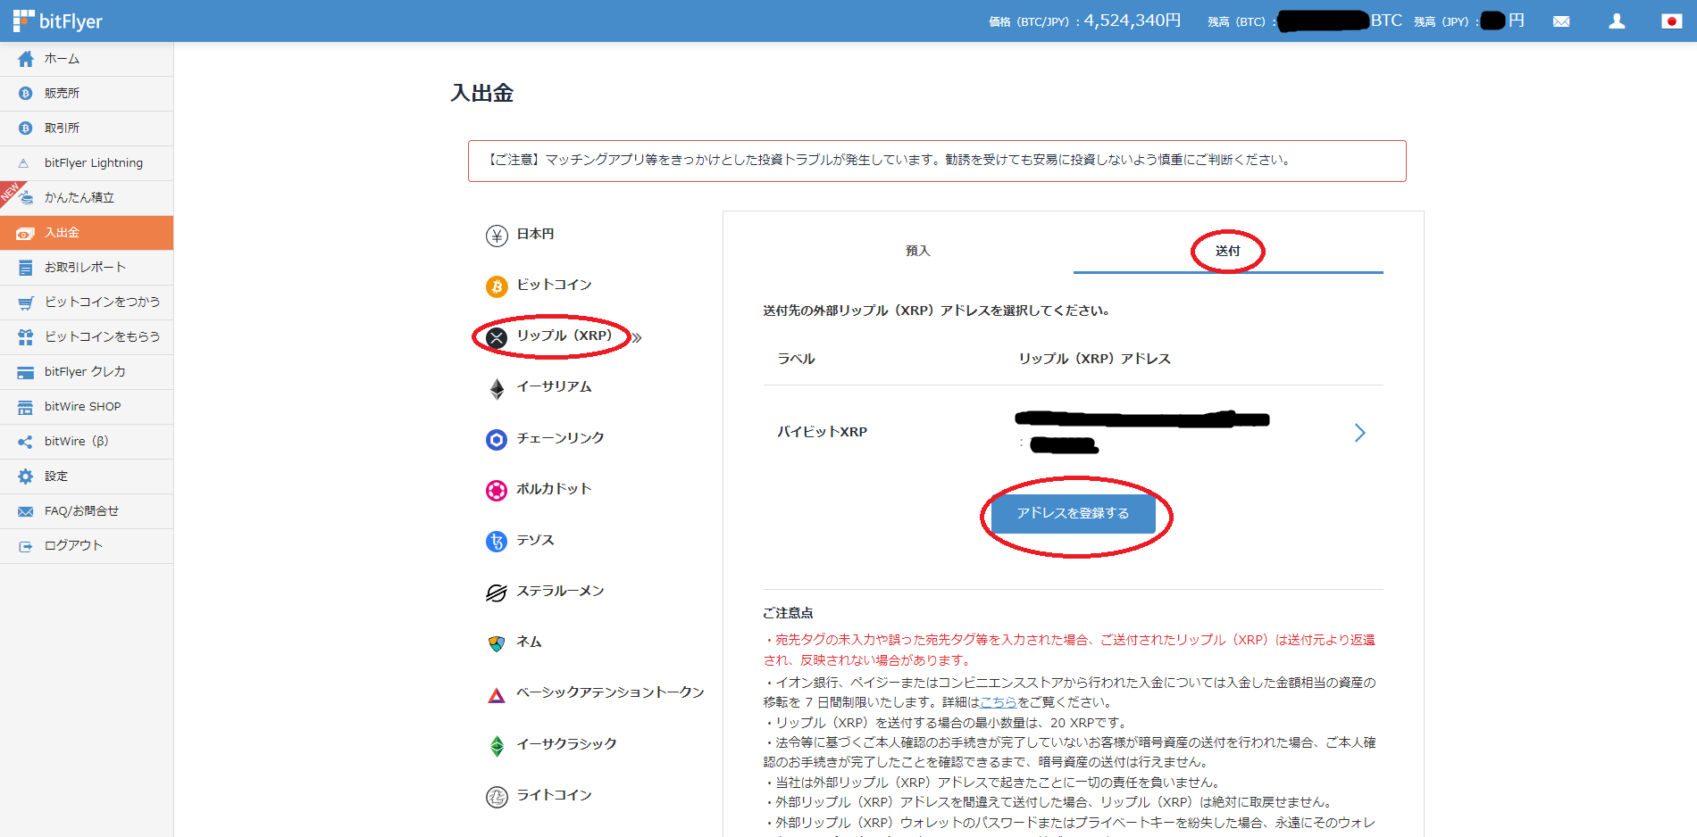Go to ホーム in the sidebar
Image resolution: width=1697 pixels, height=837 pixels.
87,59
